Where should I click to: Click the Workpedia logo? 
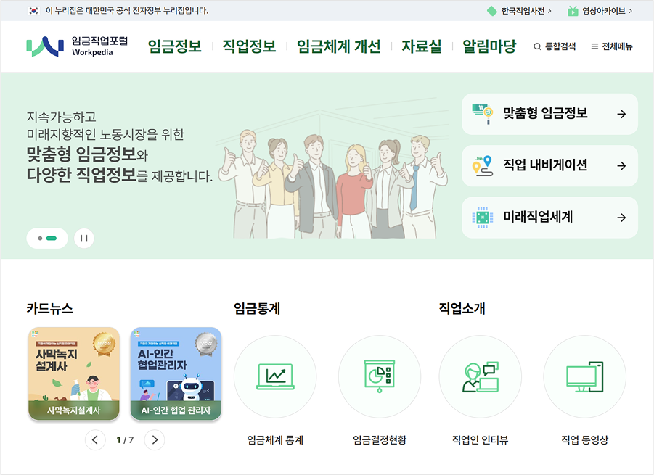point(77,46)
